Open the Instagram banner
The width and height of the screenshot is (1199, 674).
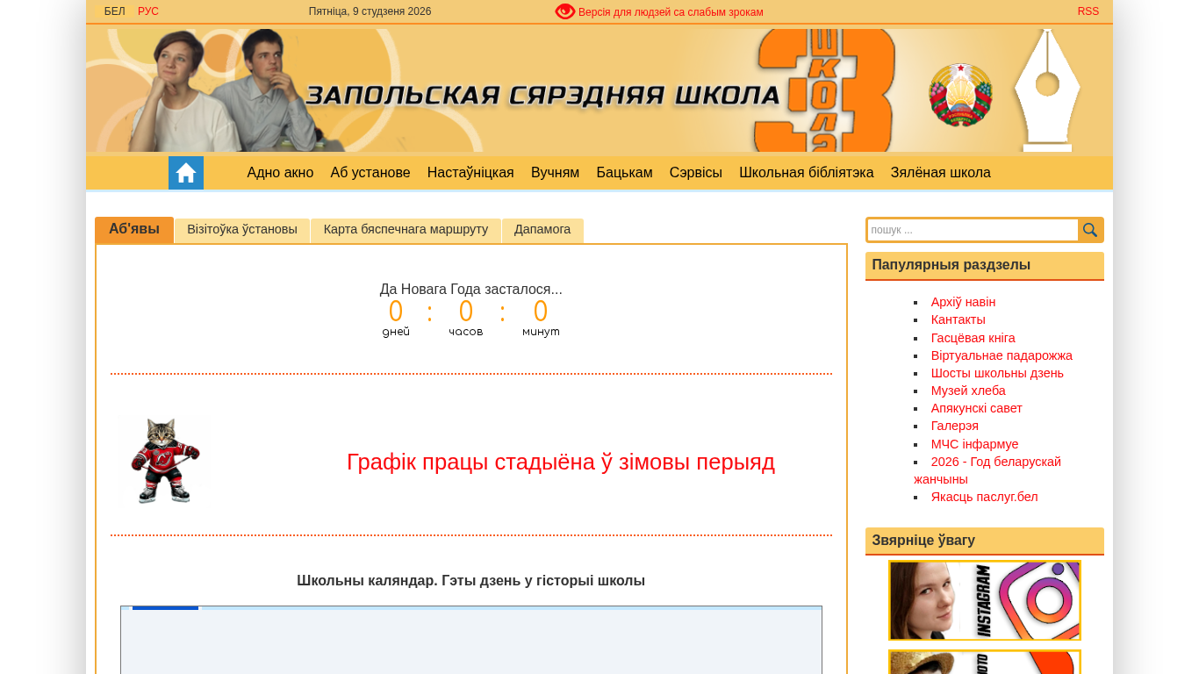click(985, 600)
